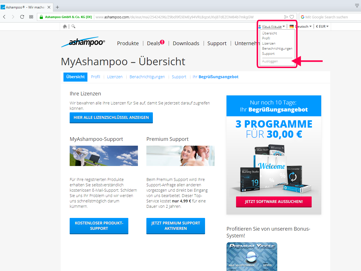Viewport: 361px width, 271px height.
Task: Select Profil in the account menu
Action: coord(266,38)
